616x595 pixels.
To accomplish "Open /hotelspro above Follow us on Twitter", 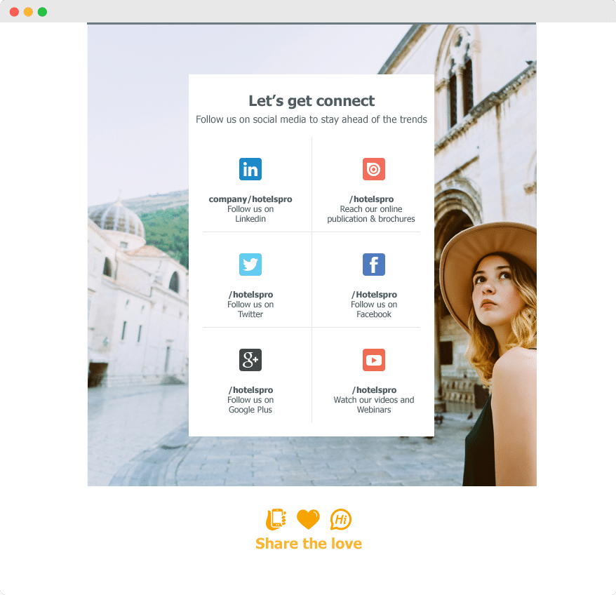I will (x=250, y=295).
